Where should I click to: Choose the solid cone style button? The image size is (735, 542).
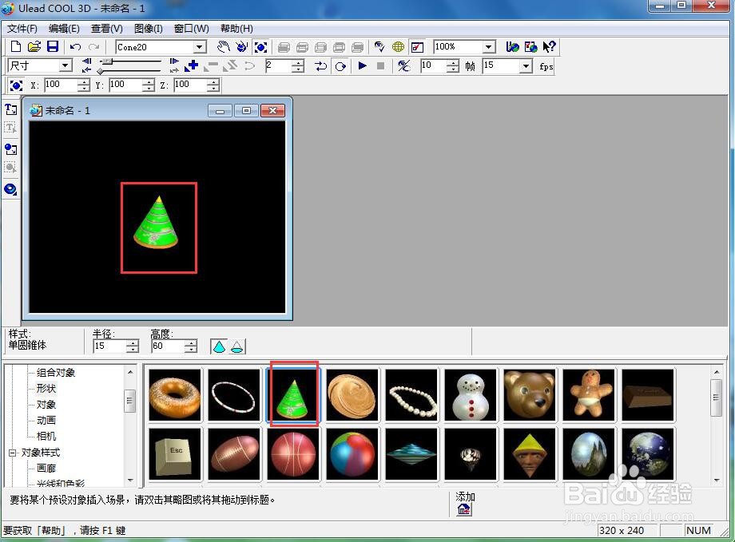pyautogui.click(x=219, y=346)
